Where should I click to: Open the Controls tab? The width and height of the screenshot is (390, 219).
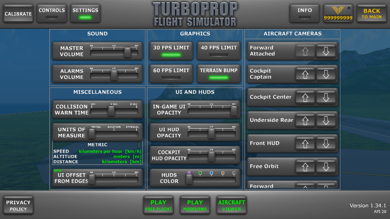point(52,13)
